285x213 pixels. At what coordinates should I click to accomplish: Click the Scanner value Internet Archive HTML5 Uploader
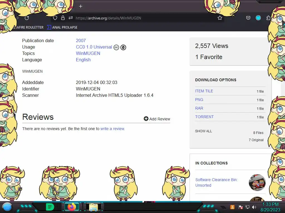tap(114, 95)
